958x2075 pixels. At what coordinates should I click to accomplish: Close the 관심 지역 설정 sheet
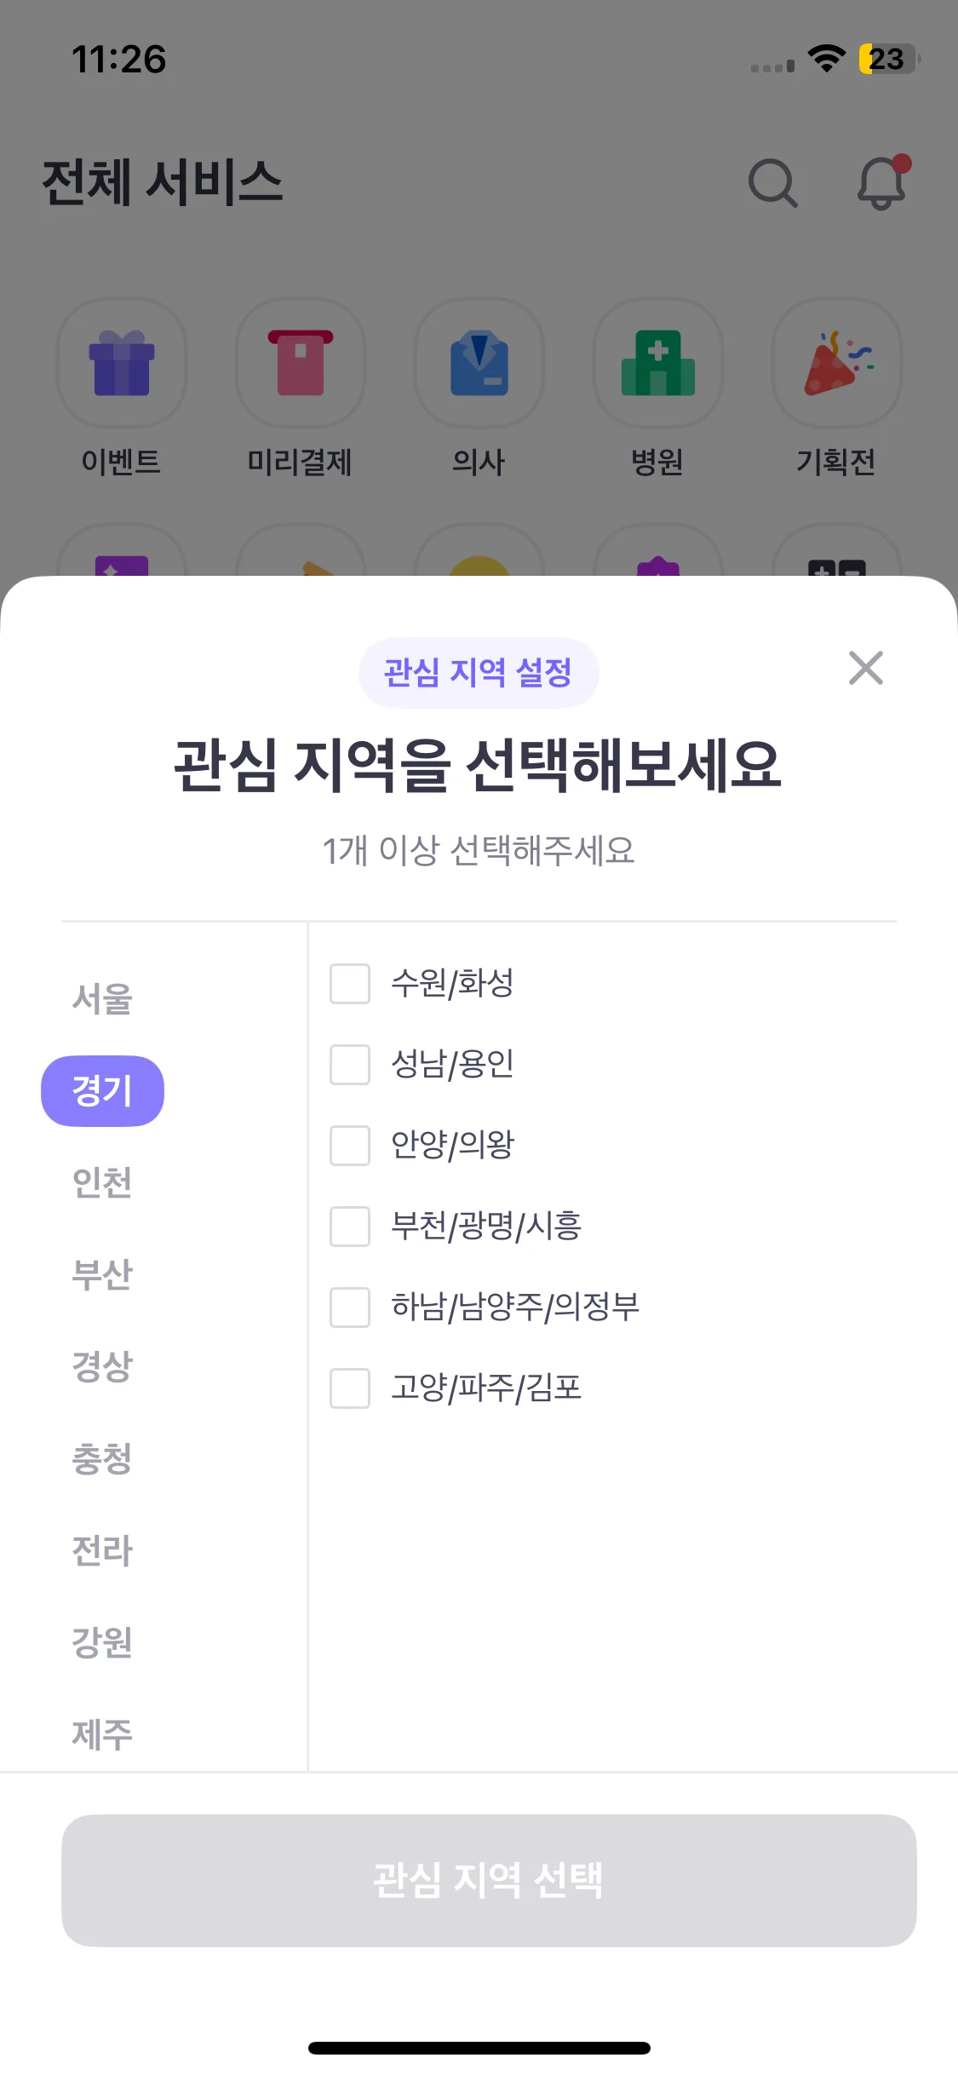click(x=866, y=669)
